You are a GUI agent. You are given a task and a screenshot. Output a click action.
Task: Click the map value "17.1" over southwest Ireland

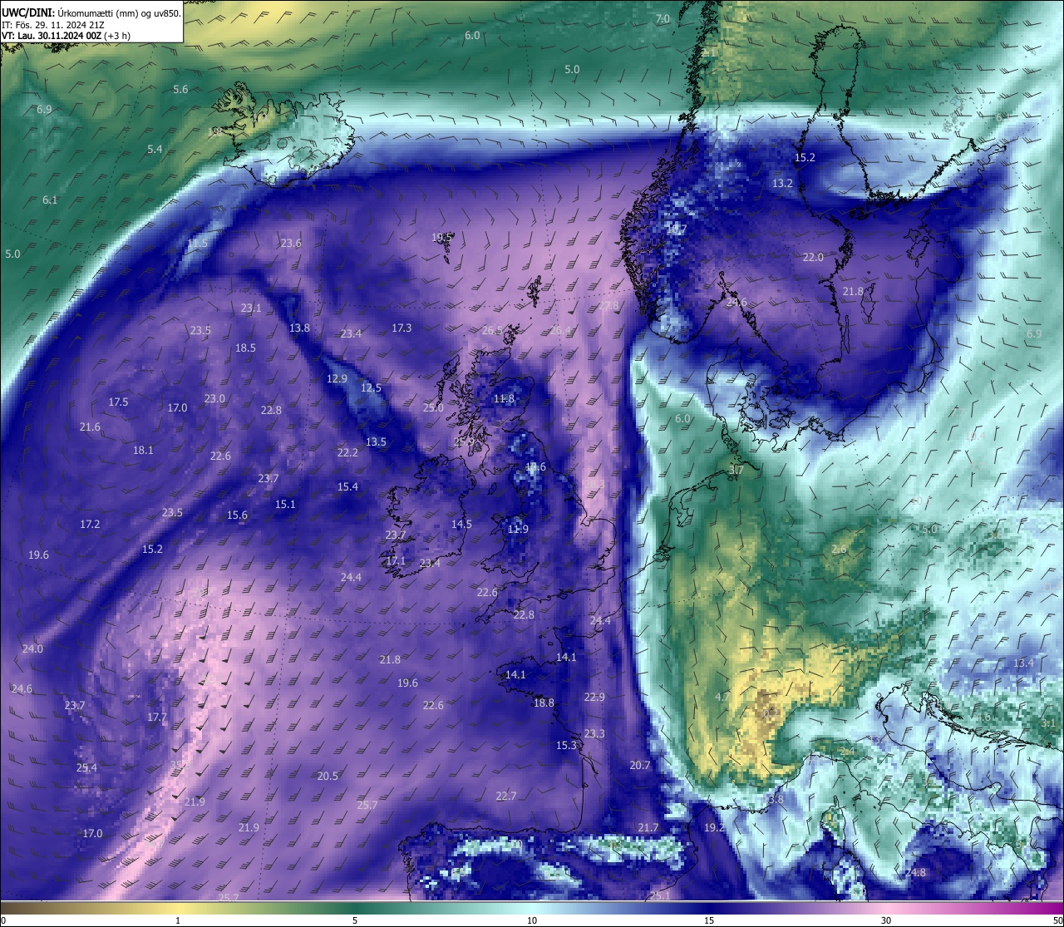396,561
